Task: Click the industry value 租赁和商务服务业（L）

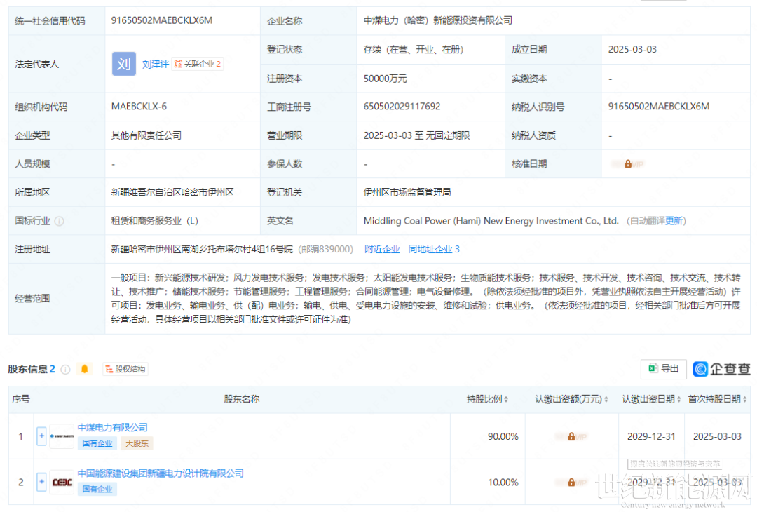Action: 154,221
